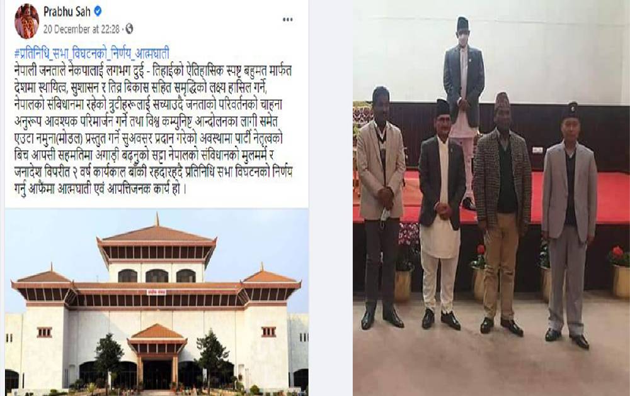Open Prabhu Sah profile picture

[x=27, y=21]
